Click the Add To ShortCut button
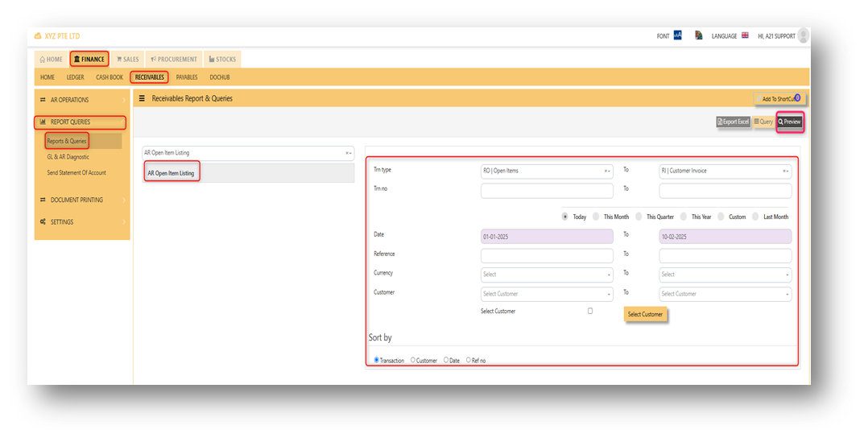The image size is (864, 438). click(779, 98)
